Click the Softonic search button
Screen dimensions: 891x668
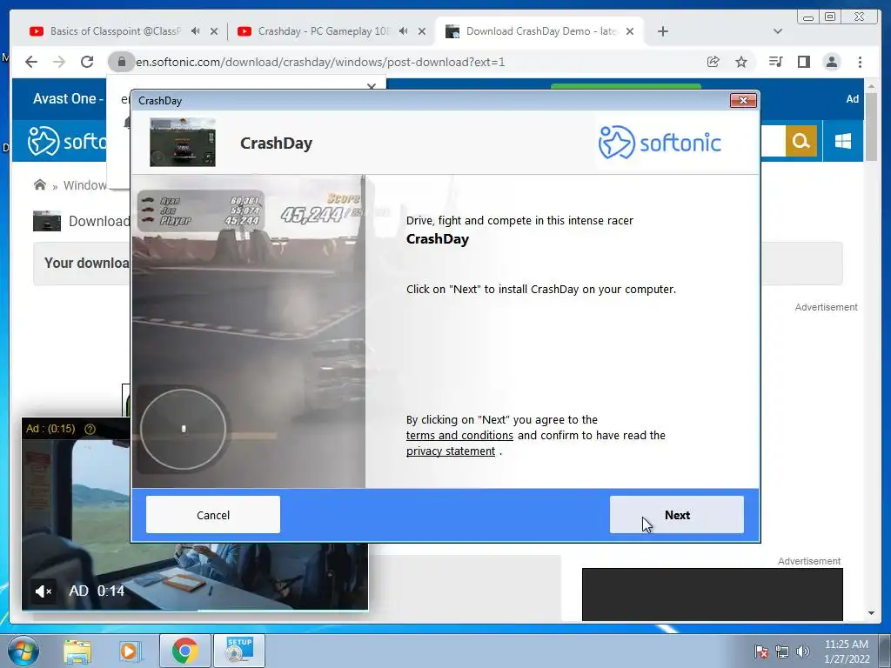801,141
